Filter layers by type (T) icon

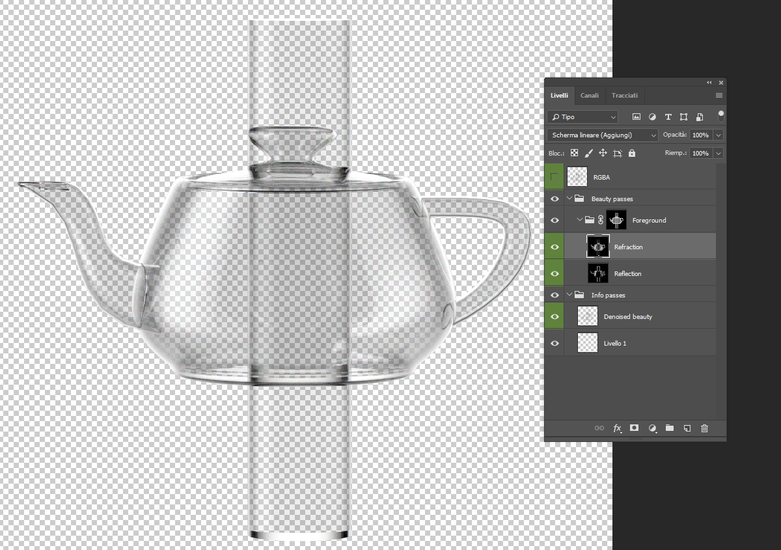tap(668, 117)
